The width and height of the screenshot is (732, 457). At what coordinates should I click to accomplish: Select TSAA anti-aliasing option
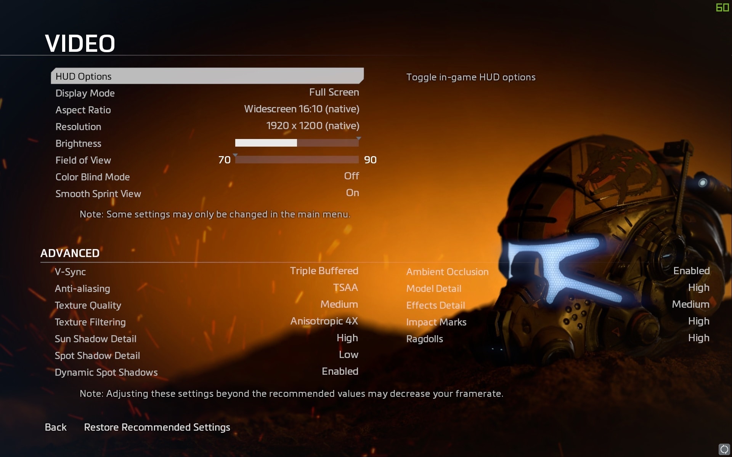346,288
